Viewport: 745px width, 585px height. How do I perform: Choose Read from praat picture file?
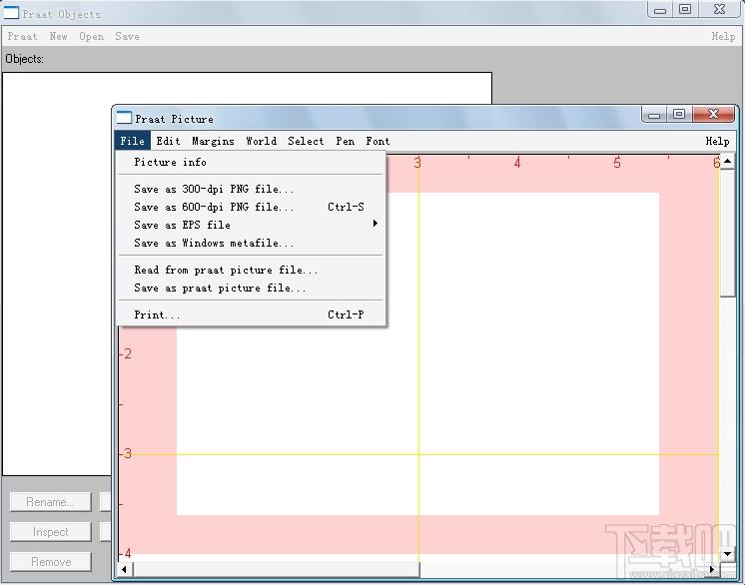tap(251, 270)
